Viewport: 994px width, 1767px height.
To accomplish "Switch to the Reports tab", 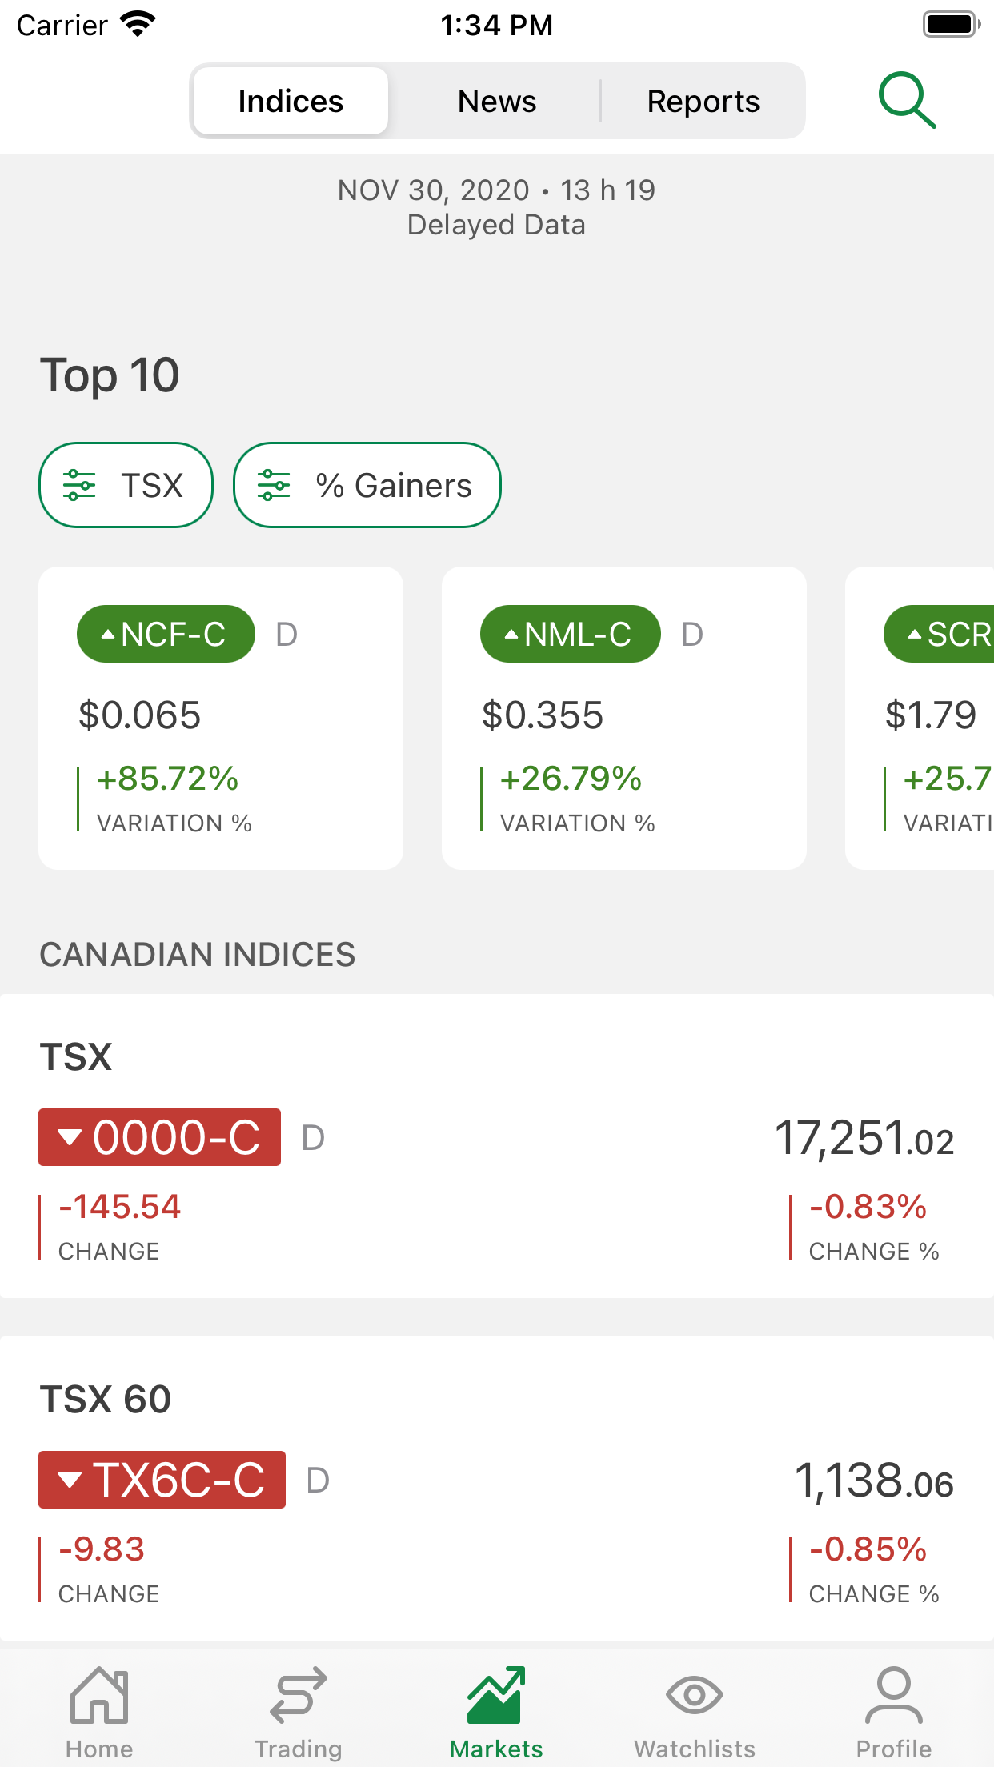I will click(x=703, y=102).
